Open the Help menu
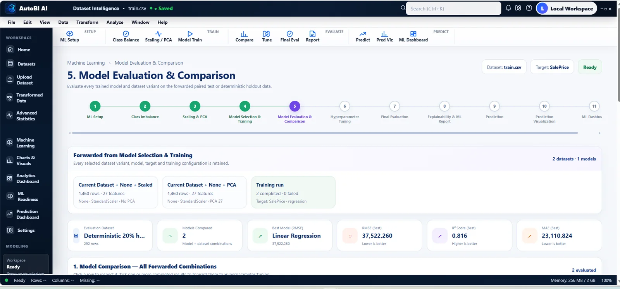The height and width of the screenshot is (289, 620). point(163,22)
